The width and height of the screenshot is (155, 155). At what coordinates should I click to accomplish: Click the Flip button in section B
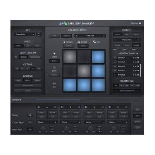pyautogui.click(x=76, y=117)
